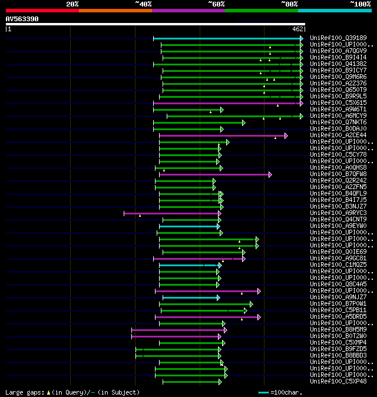The height and width of the screenshot is (397, 377).
Task: Click the cyan alignment bar for Q39189
Action: tap(227, 39)
